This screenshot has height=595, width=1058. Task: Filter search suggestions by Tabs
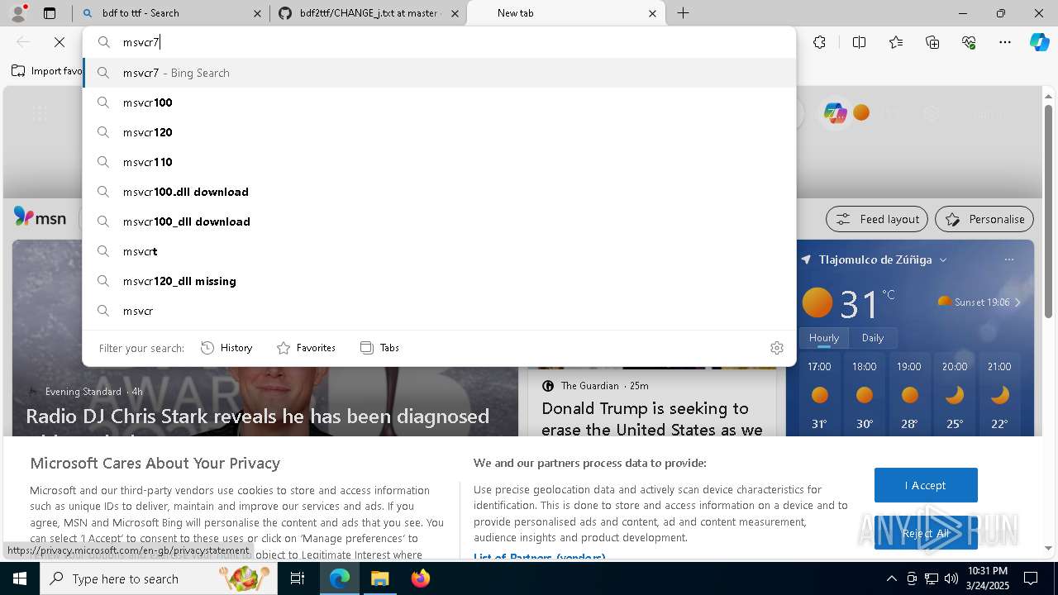pyautogui.click(x=379, y=348)
